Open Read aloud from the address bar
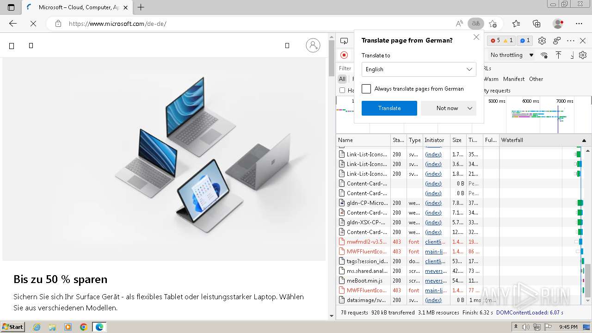 tap(459, 24)
